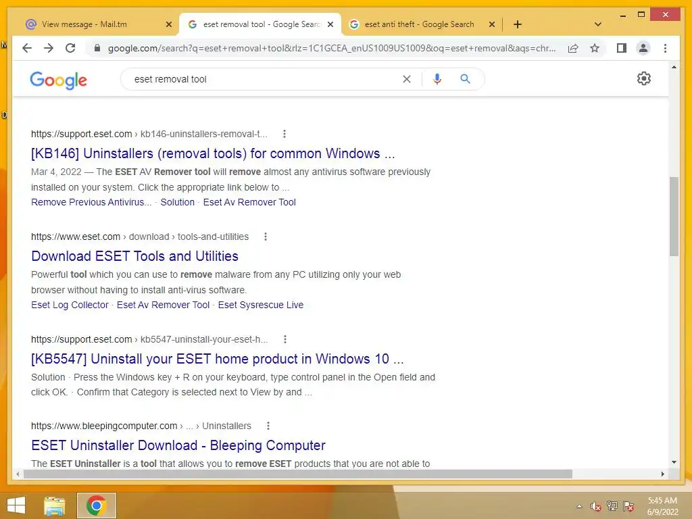Open options for eset.com tools-and-utilities result
Image resolution: width=692 pixels, height=519 pixels.
(265, 237)
